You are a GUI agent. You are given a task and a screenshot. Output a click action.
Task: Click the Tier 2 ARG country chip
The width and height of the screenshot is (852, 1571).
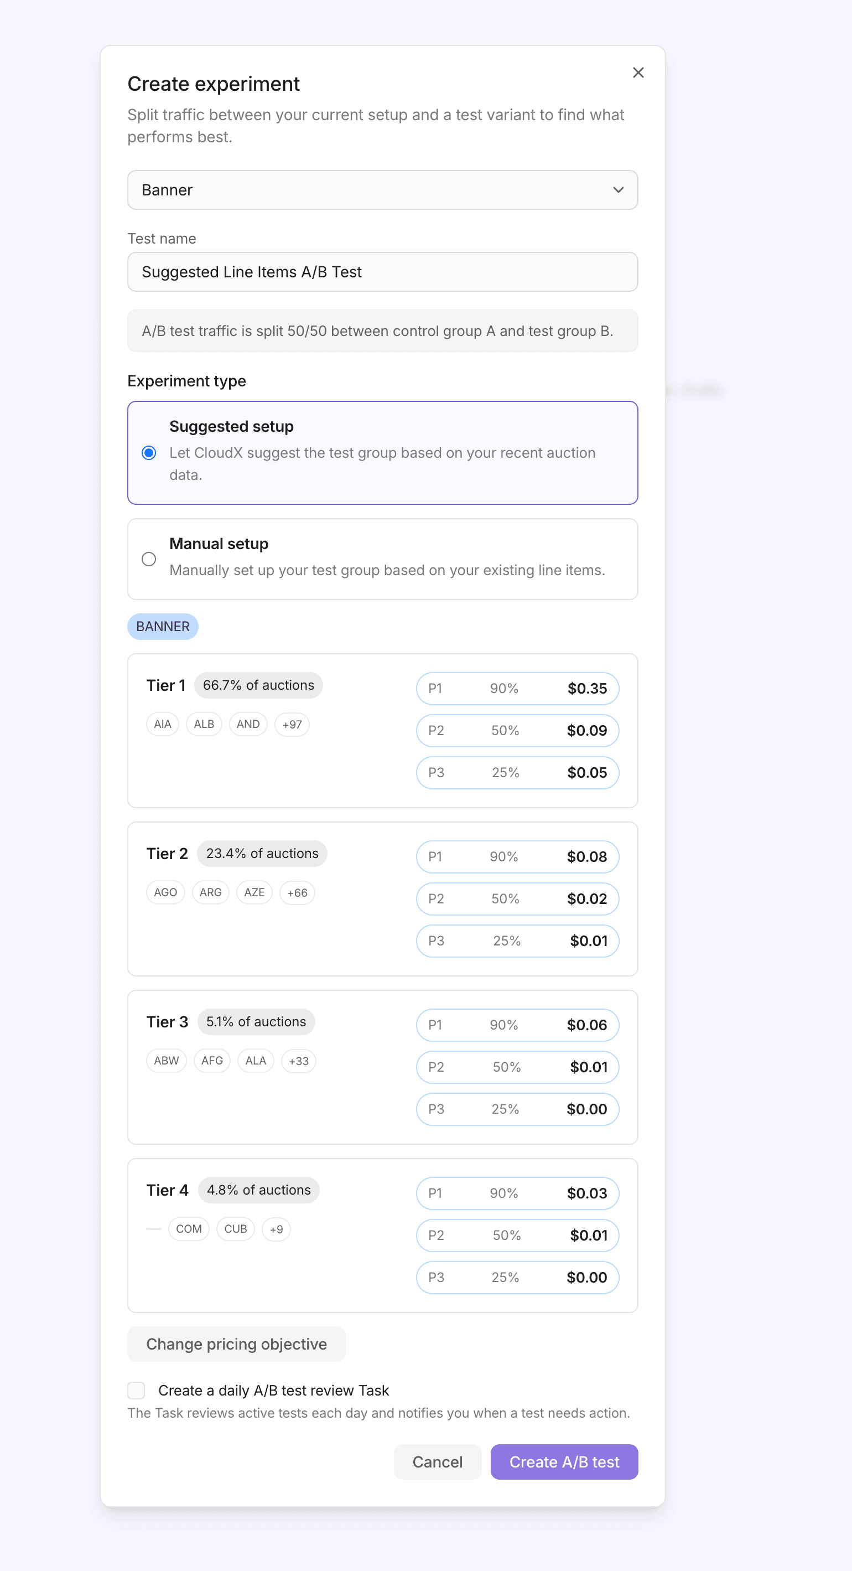[211, 893]
